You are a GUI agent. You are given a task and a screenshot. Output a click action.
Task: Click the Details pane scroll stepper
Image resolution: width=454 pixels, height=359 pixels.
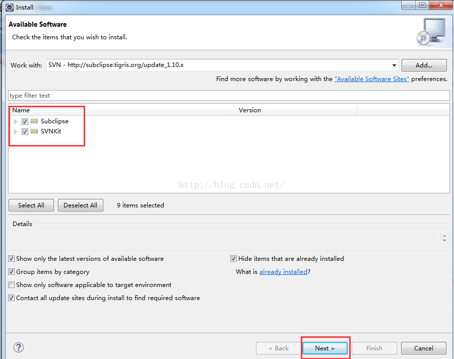coord(444,238)
